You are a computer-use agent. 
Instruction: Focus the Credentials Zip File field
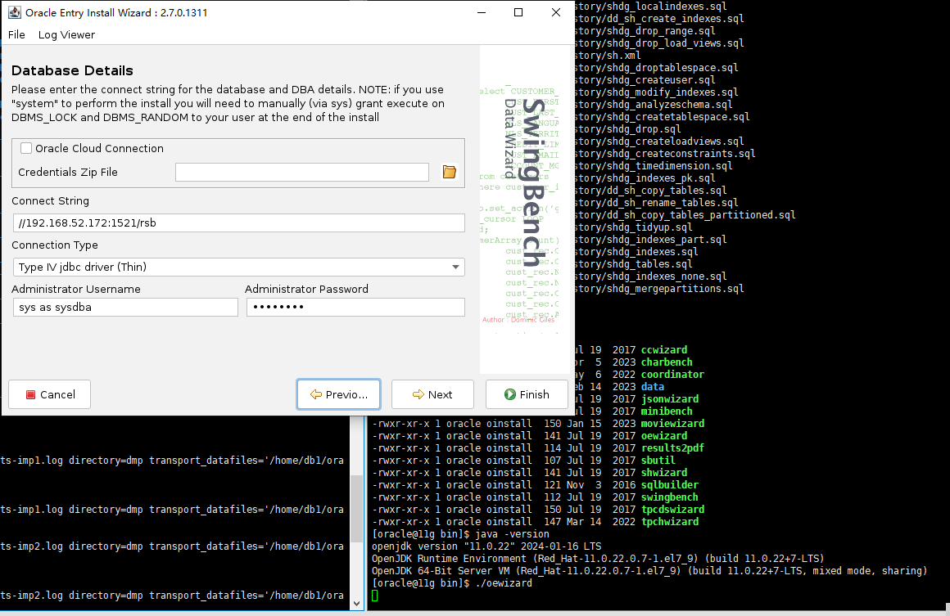301,172
